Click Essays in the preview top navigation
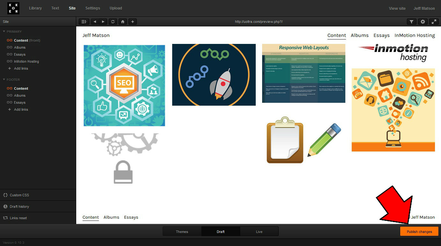Image resolution: width=441 pixels, height=246 pixels. coord(382,35)
